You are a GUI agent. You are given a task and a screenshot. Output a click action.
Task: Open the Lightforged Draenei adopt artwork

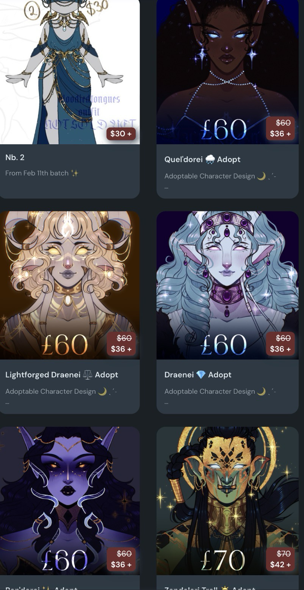coord(70,285)
